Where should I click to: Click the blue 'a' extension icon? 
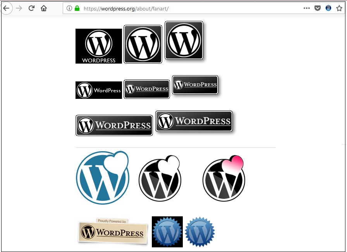click(x=328, y=9)
